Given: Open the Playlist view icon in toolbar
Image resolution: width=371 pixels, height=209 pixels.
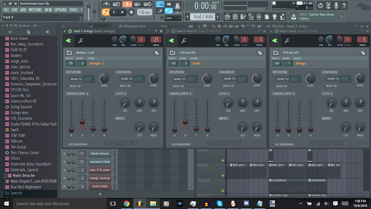Looking at the screenshot, I should click(x=227, y=17).
